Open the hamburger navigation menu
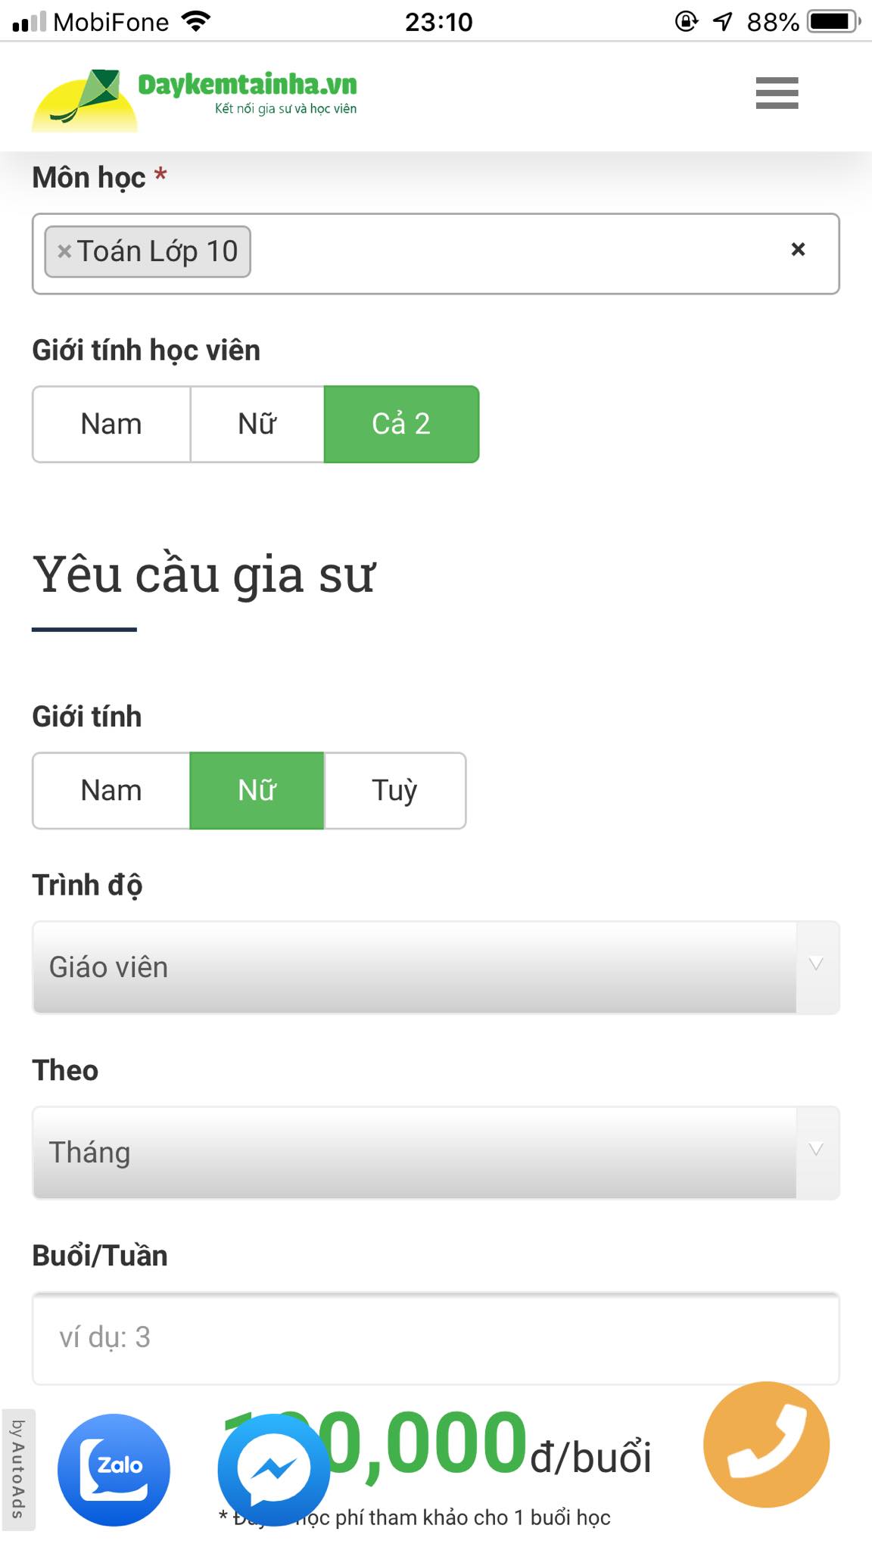 777,93
